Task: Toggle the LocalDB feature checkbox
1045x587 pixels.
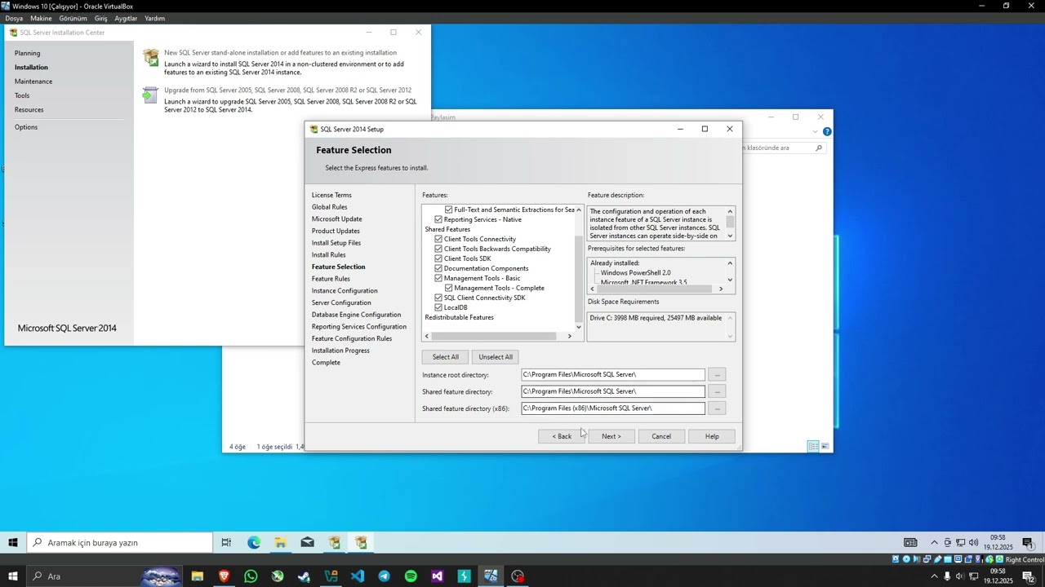Action: [438, 307]
